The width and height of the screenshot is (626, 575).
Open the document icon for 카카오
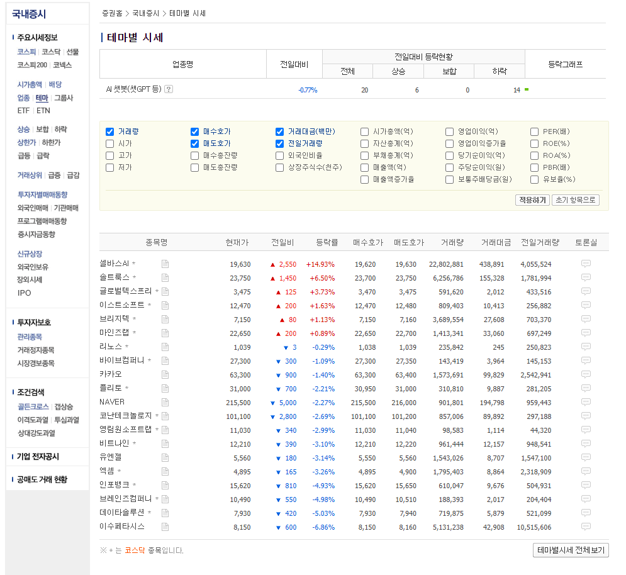pyautogui.click(x=165, y=374)
